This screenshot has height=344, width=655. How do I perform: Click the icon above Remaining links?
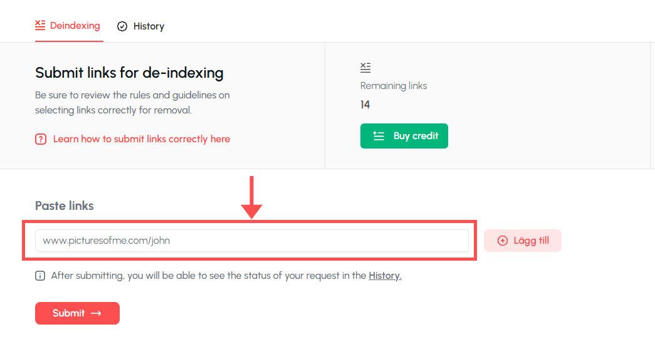click(x=365, y=68)
